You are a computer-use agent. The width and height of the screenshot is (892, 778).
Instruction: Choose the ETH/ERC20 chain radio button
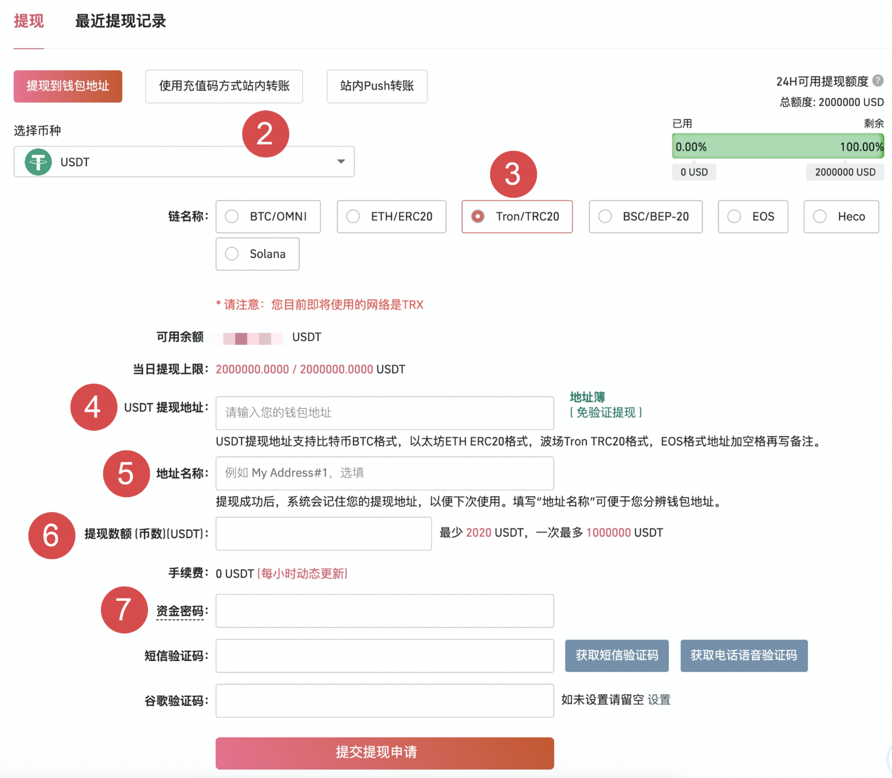click(x=391, y=217)
